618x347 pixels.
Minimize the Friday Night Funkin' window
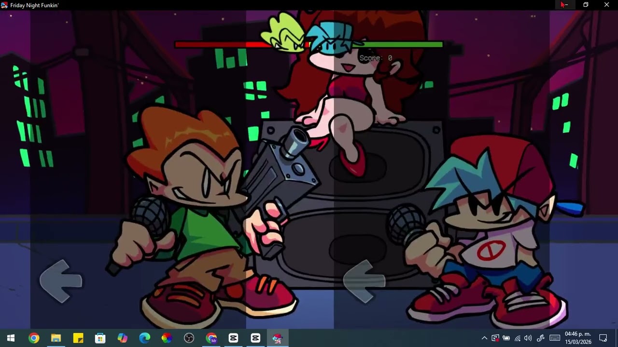(564, 5)
